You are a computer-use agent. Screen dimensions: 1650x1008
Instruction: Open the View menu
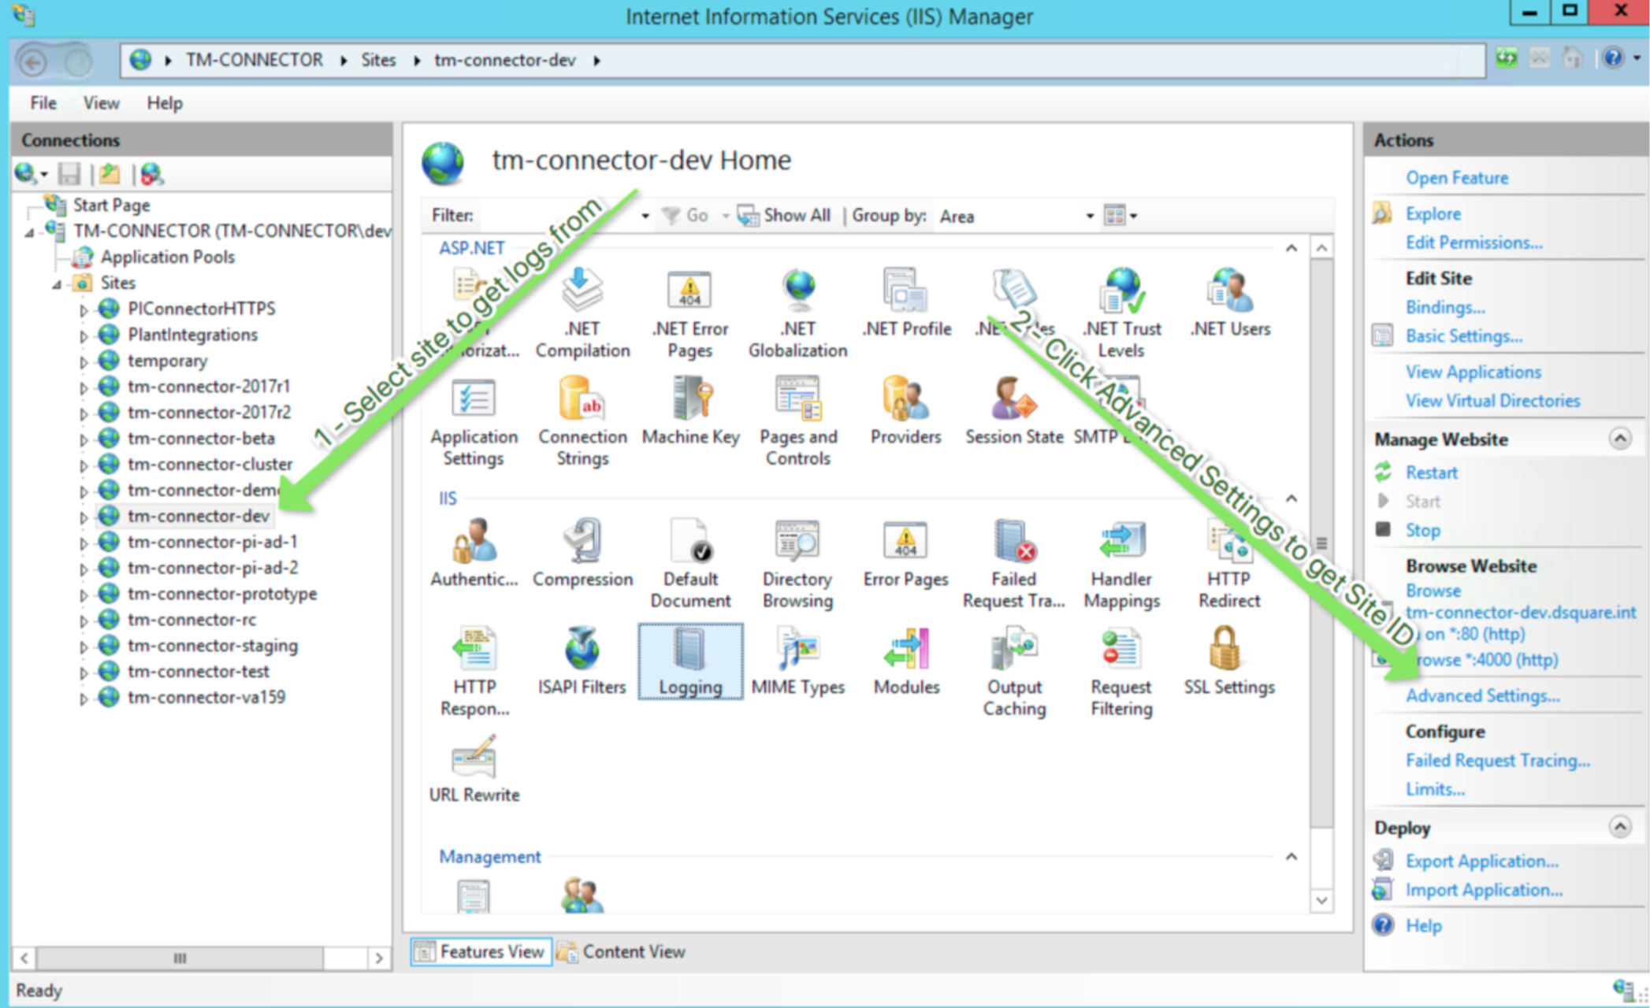coord(101,103)
